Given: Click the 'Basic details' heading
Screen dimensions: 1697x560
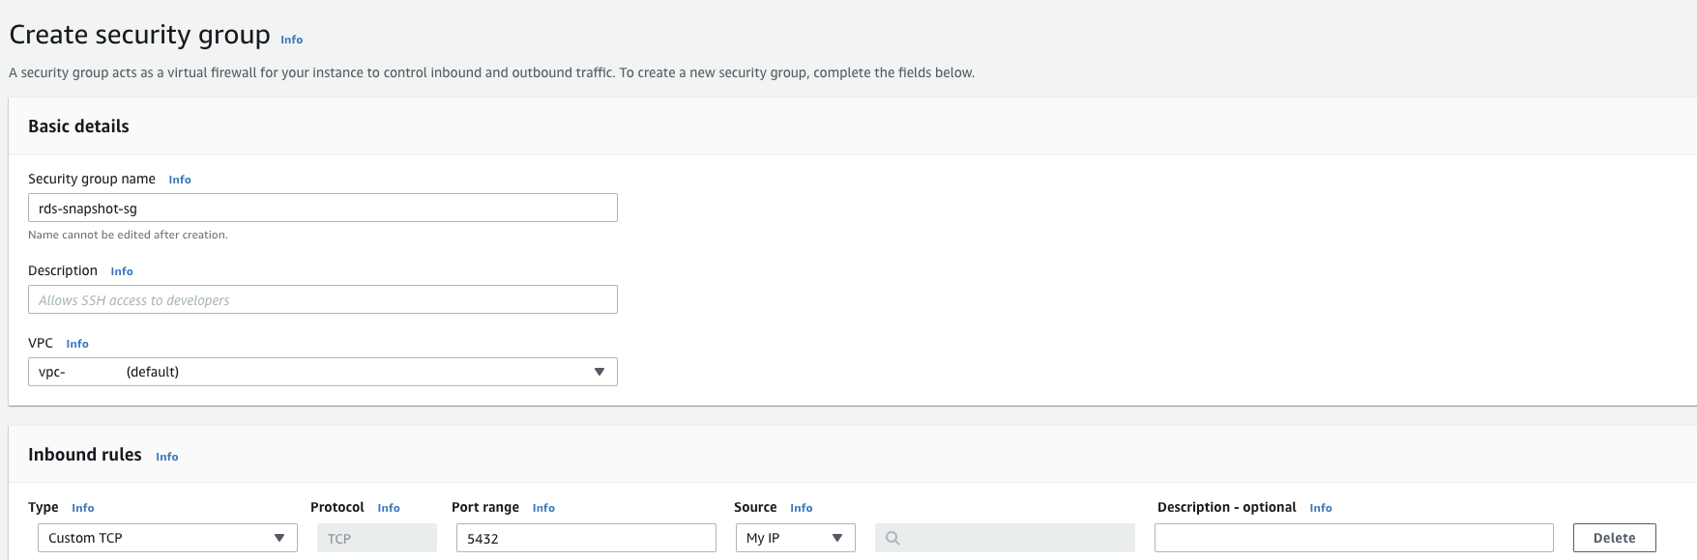Looking at the screenshot, I should tap(78, 126).
